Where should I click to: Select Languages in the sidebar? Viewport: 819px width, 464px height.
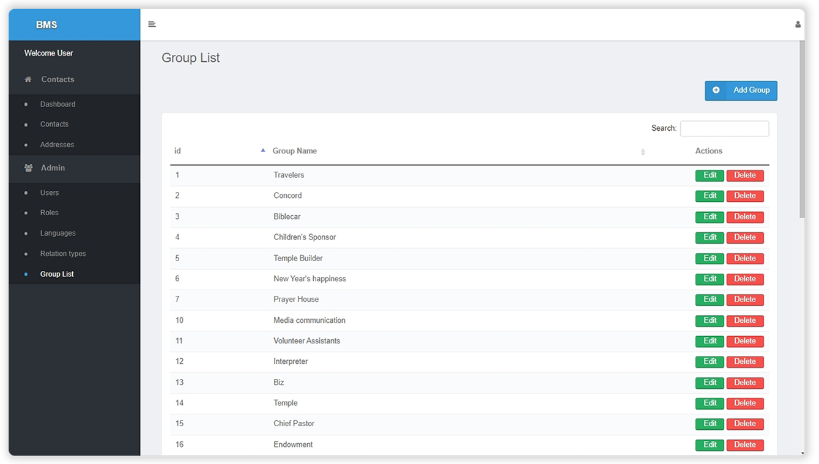58,234
